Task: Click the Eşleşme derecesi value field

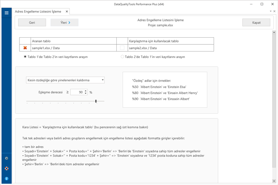Action: tap(77, 92)
